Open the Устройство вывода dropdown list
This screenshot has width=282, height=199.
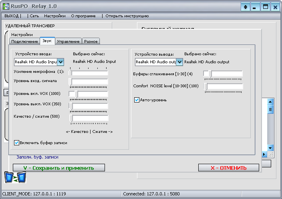[x=180, y=62]
